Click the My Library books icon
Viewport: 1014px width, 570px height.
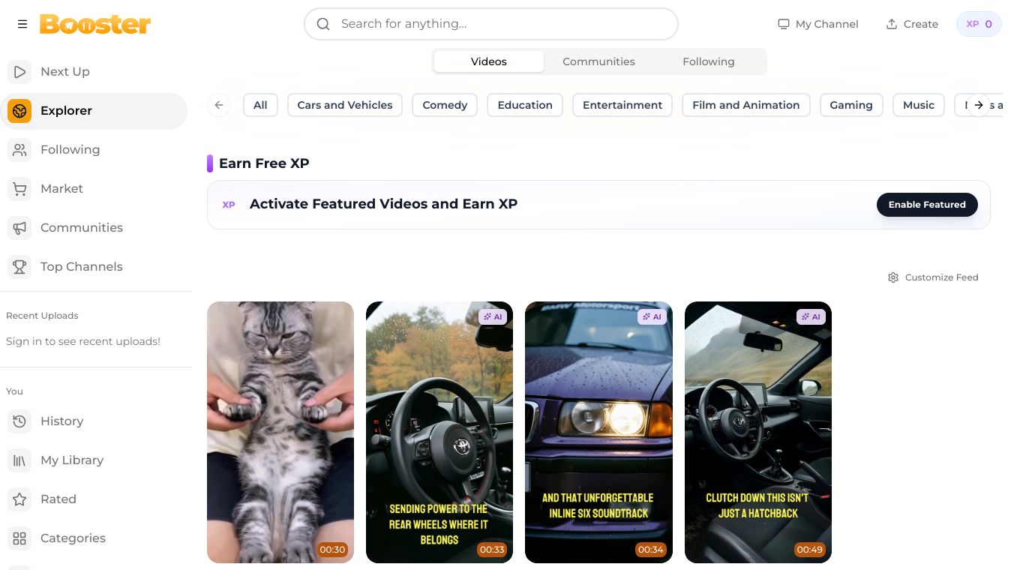(x=19, y=460)
